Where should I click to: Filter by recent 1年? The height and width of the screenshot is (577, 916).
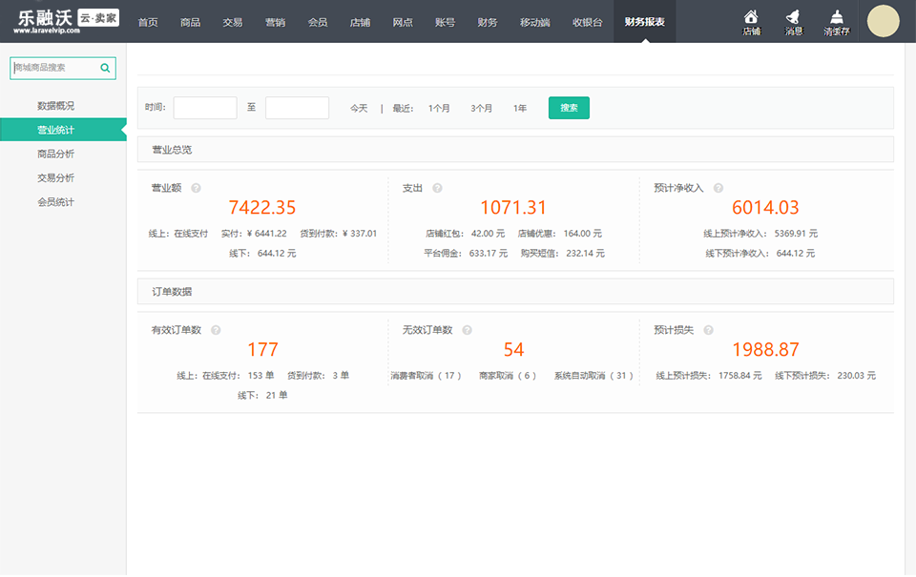click(x=520, y=108)
